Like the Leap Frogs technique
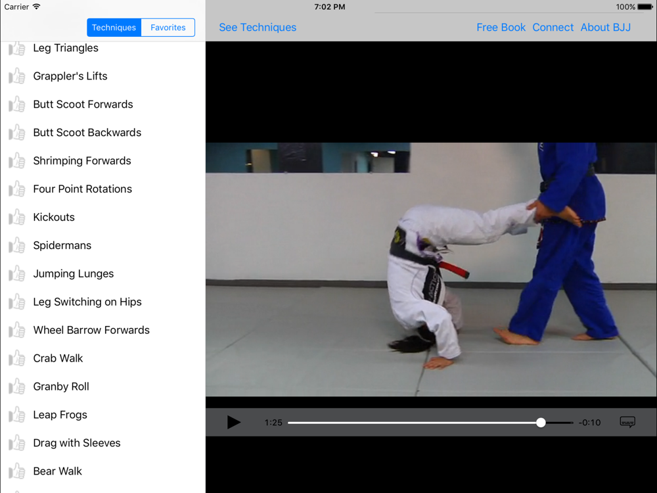 click(17, 415)
